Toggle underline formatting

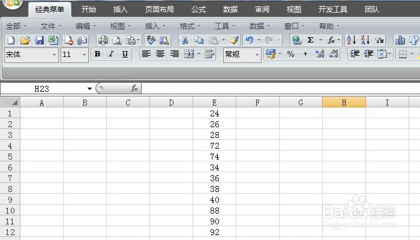pyautogui.click(x=125, y=55)
